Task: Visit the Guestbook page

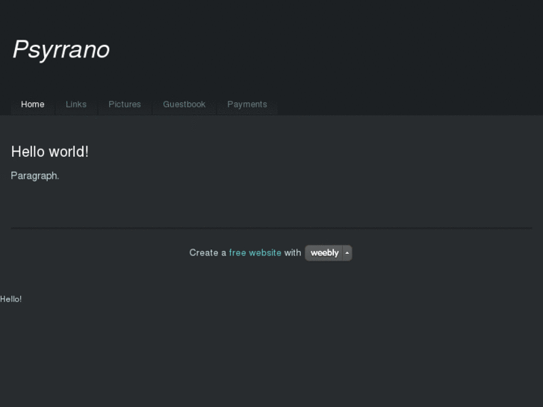Action: [184, 105]
